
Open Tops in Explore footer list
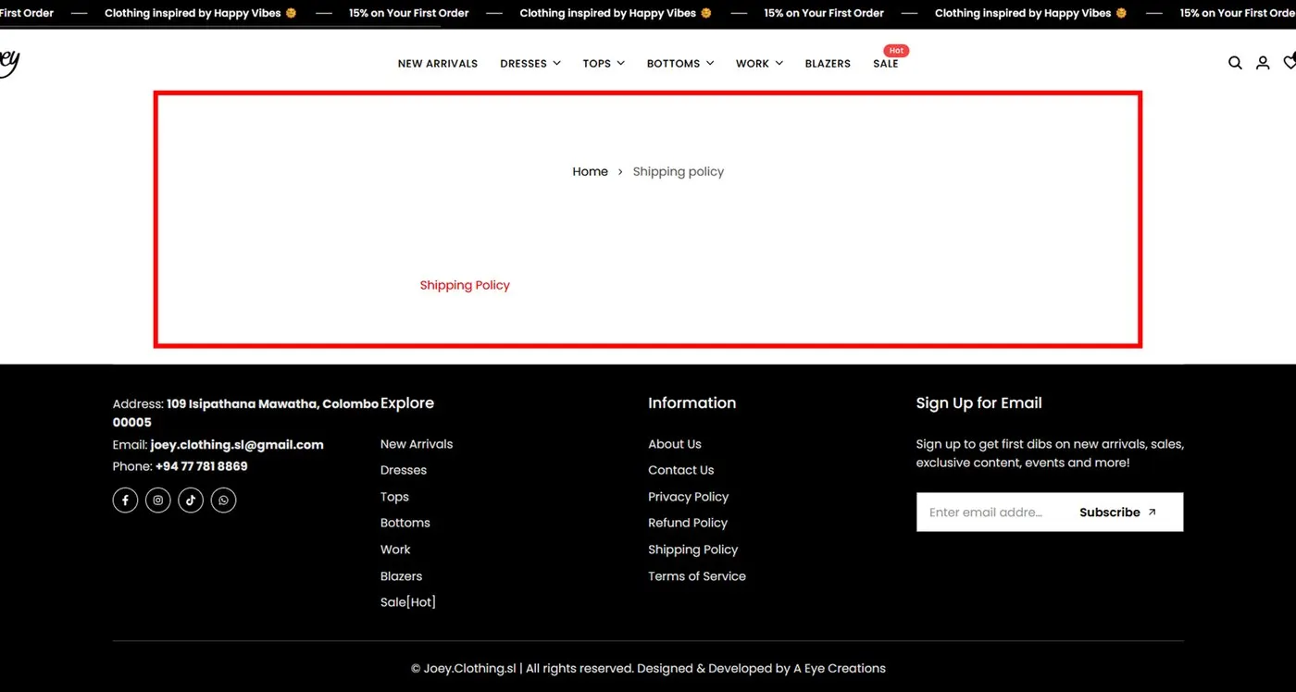(x=394, y=497)
